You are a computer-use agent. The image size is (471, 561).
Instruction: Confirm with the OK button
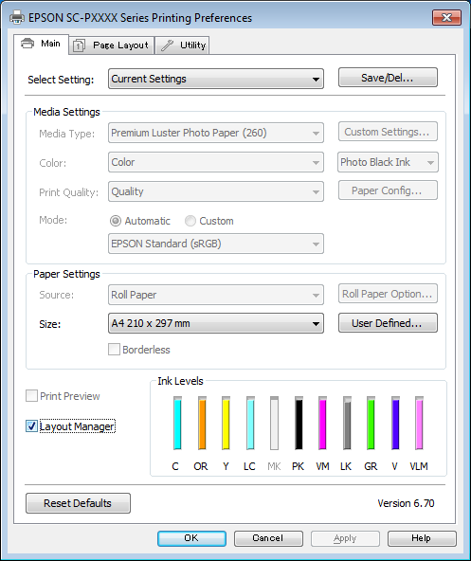[191, 538]
